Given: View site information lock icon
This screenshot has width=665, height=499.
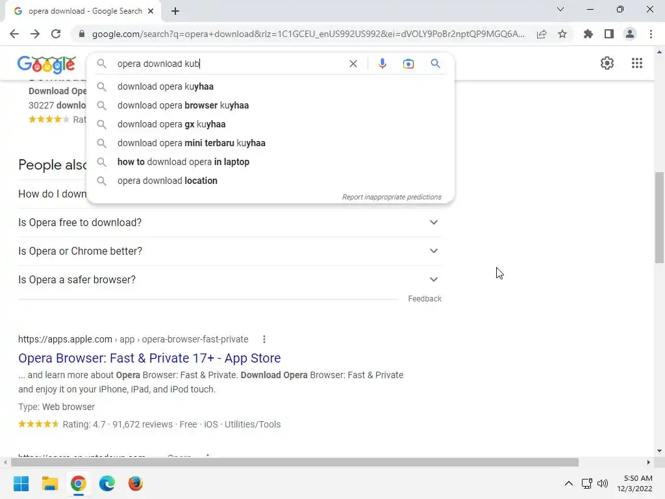Looking at the screenshot, I should click(82, 34).
